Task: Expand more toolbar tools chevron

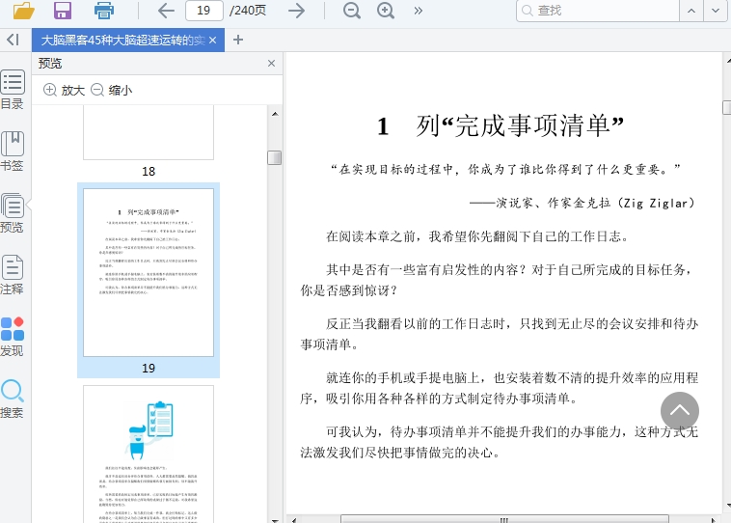Action: coord(418,11)
